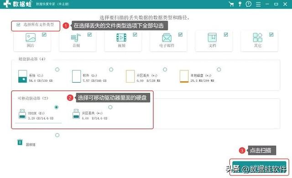Click the 文档 document type icon
292x178 pixels.
[212, 37]
